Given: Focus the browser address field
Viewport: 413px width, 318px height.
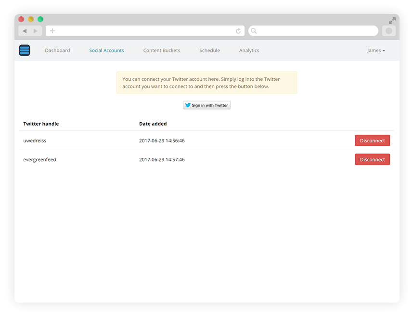Looking at the screenshot, I should [145, 31].
